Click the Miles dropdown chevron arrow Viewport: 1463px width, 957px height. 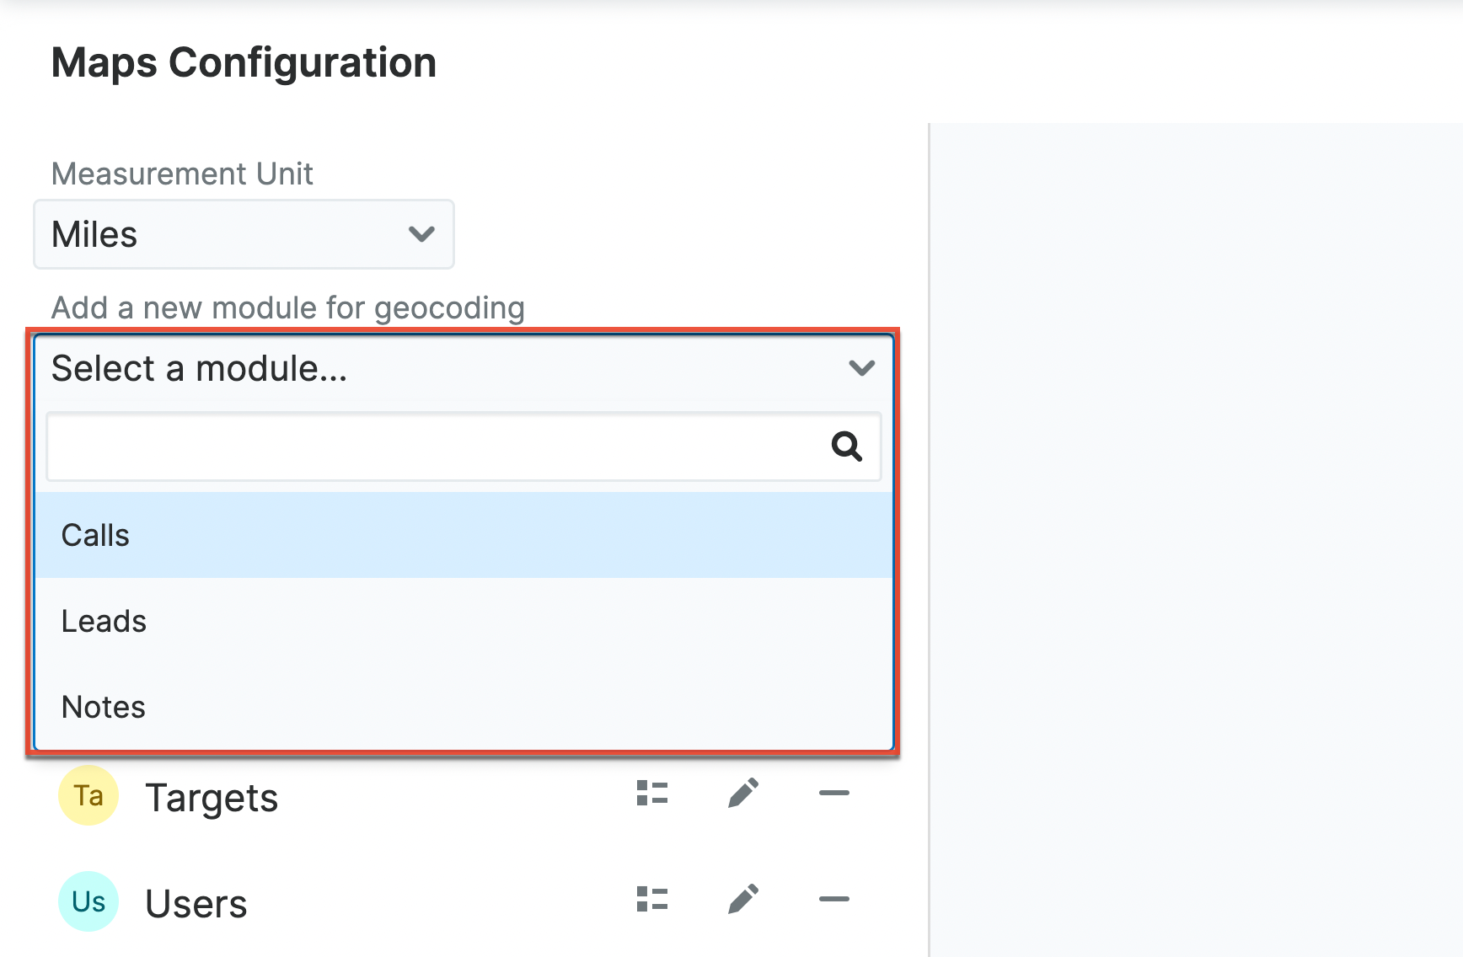(421, 234)
